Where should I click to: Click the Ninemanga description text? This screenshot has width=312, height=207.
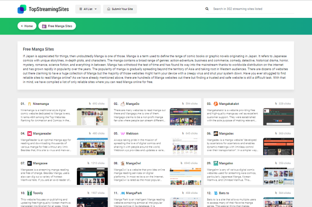(46, 115)
